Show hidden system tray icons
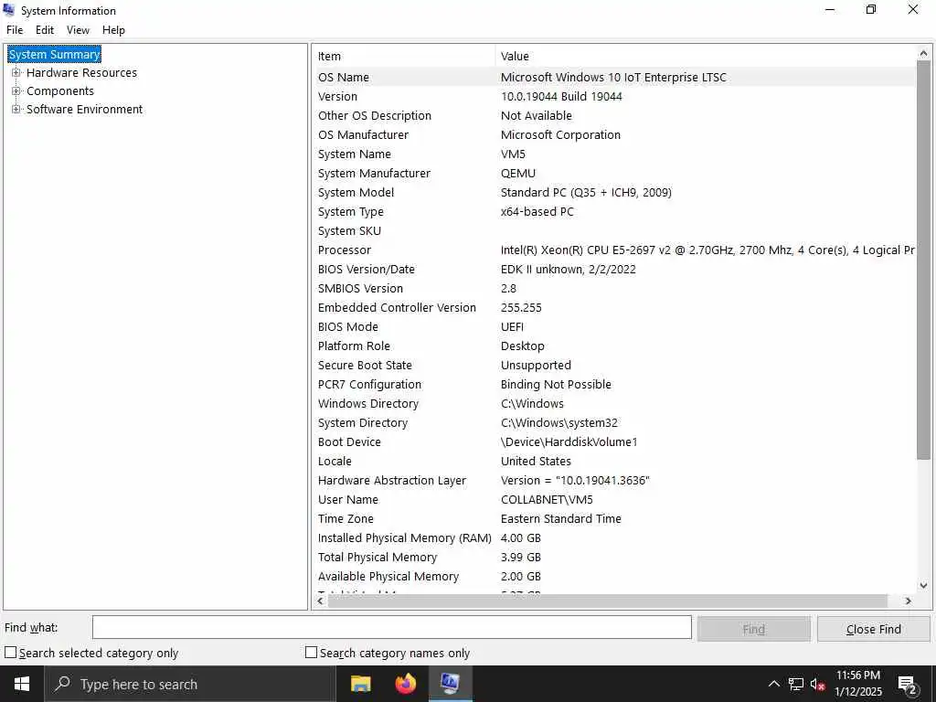Screen dimensions: 936x702 click(x=773, y=684)
